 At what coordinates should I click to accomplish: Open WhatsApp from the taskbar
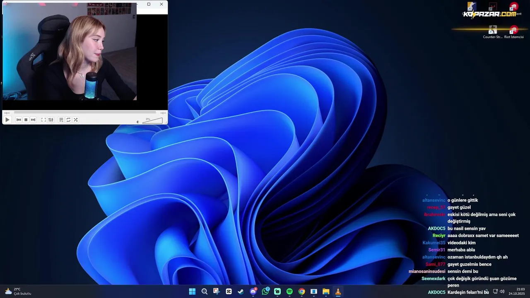pyautogui.click(x=265, y=291)
